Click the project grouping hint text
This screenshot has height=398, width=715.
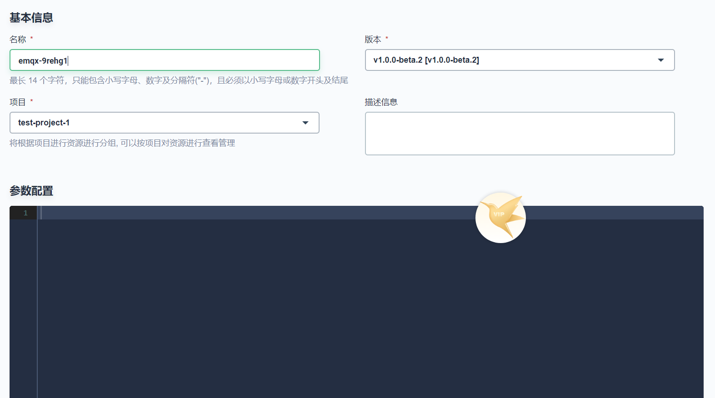click(x=122, y=143)
